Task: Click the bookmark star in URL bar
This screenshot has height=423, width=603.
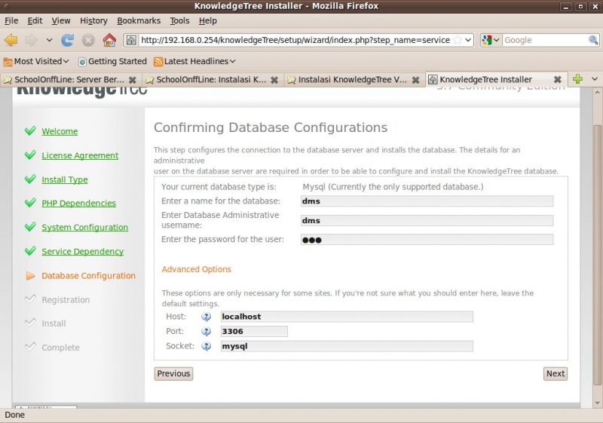Action: (x=457, y=40)
